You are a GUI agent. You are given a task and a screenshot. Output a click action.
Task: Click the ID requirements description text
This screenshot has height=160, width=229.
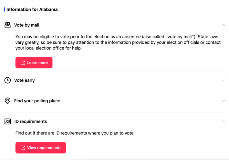click(x=75, y=133)
